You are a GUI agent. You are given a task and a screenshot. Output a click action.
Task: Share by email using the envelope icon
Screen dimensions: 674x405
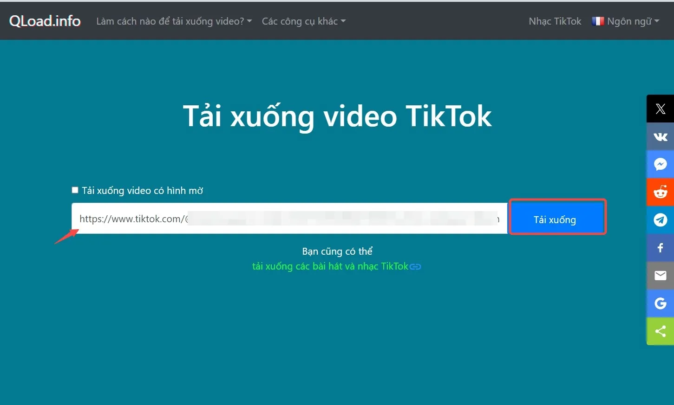coord(660,276)
